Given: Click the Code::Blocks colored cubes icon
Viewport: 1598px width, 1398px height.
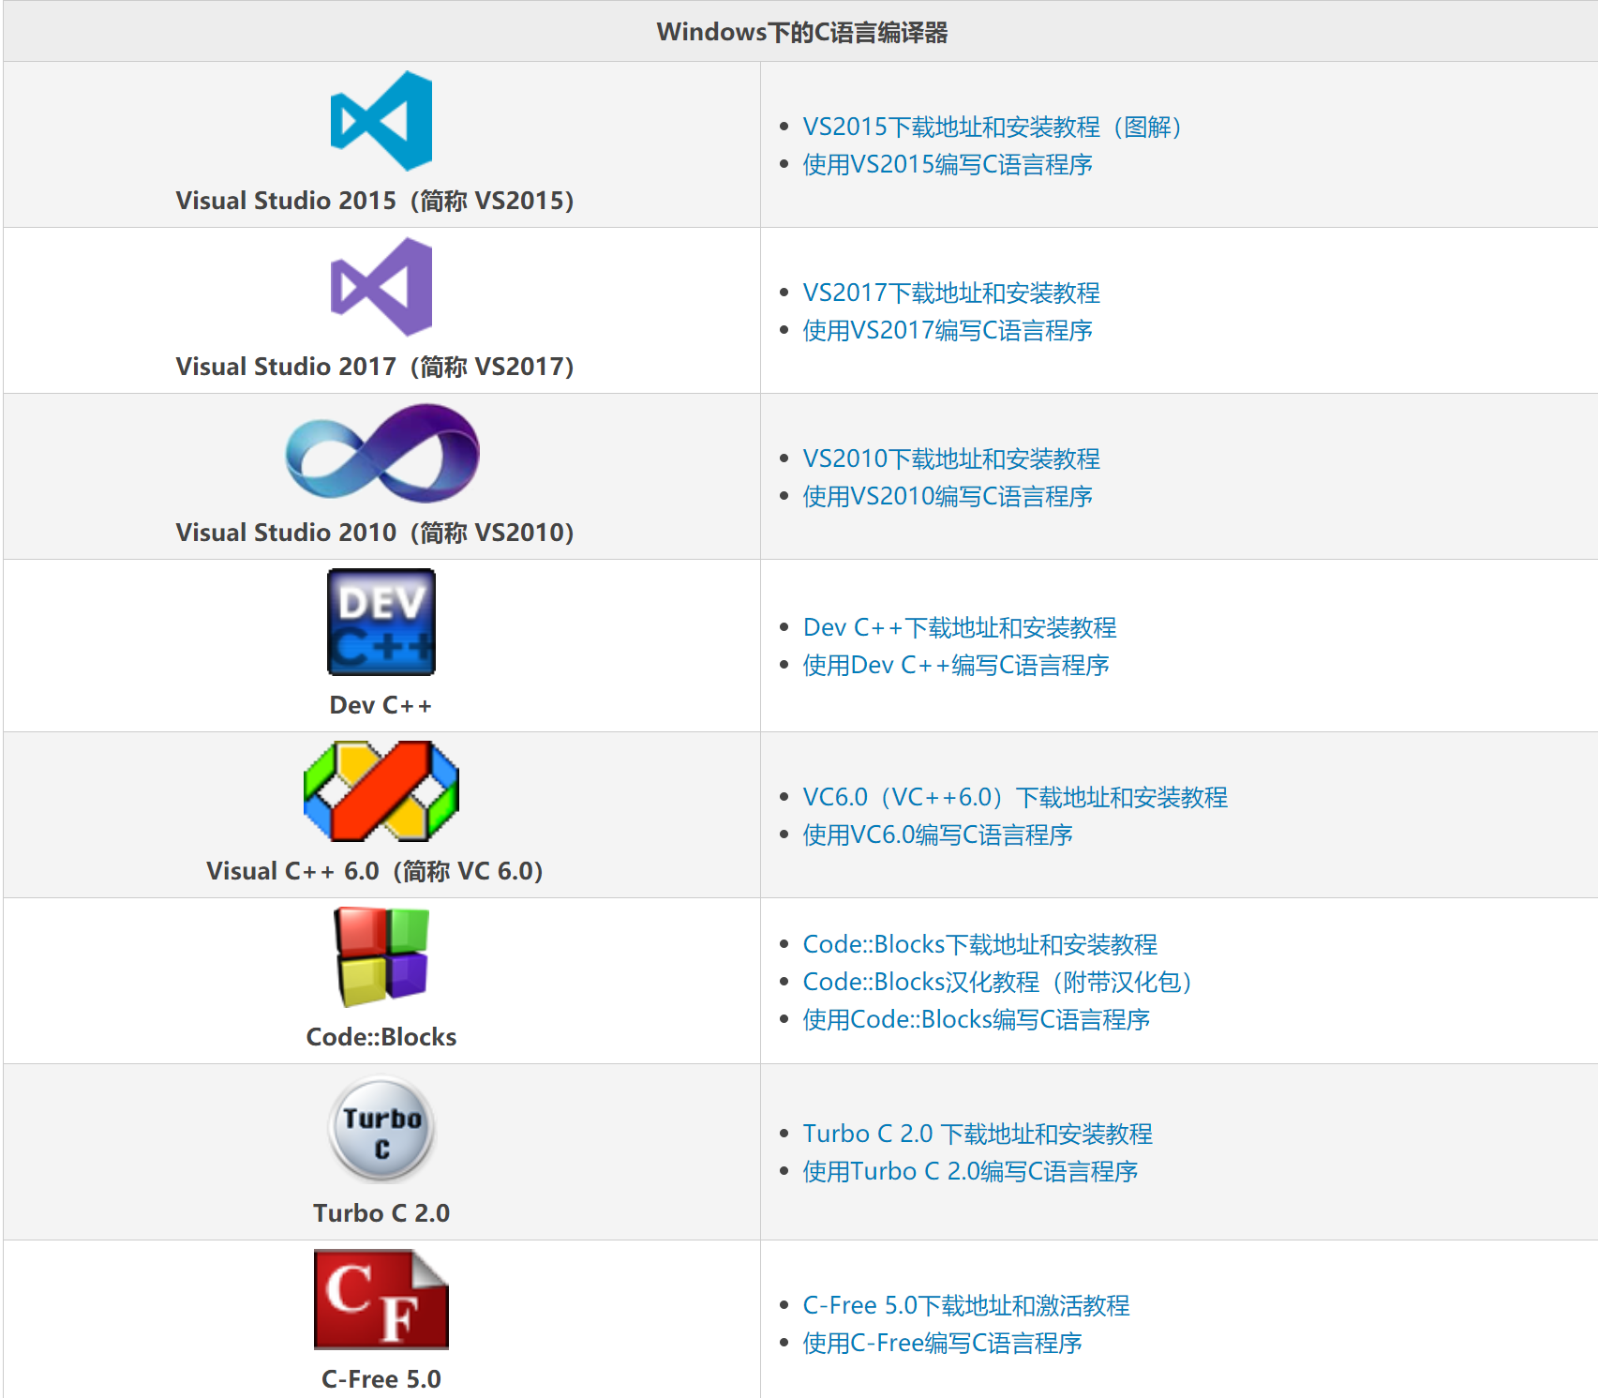Looking at the screenshot, I should point(381,956).
